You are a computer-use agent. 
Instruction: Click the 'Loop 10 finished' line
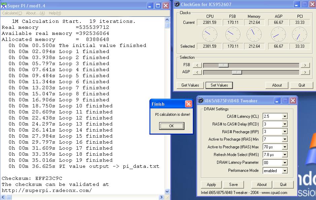click(x=61, y=106)
